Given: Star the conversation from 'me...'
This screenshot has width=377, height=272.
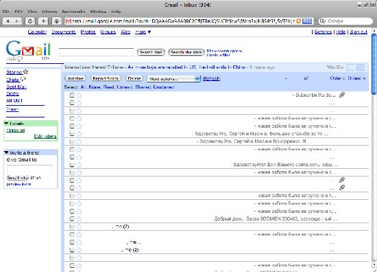Looking at the screenshot, I should pyautogui.click(x=79, y=242).
